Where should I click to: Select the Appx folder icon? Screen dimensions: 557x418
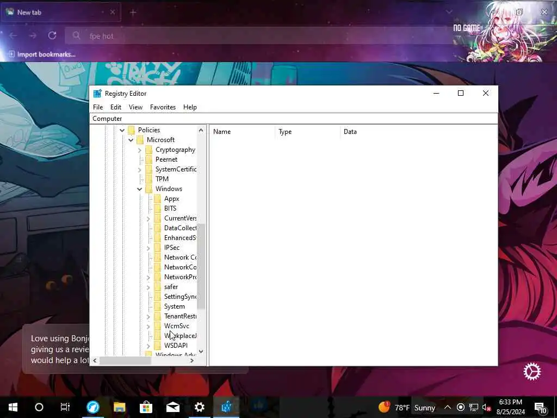point(158,198)
